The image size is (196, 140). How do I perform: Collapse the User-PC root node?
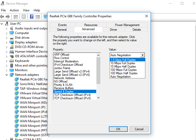2,24
